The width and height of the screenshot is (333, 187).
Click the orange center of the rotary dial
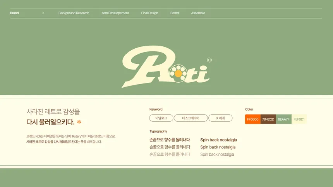point(178,73)
